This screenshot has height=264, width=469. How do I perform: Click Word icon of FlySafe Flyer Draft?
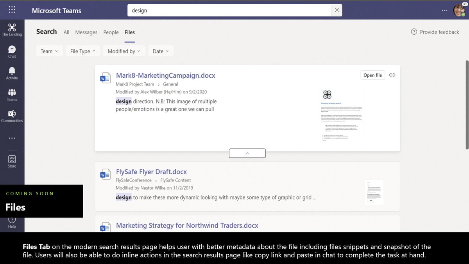106,174
